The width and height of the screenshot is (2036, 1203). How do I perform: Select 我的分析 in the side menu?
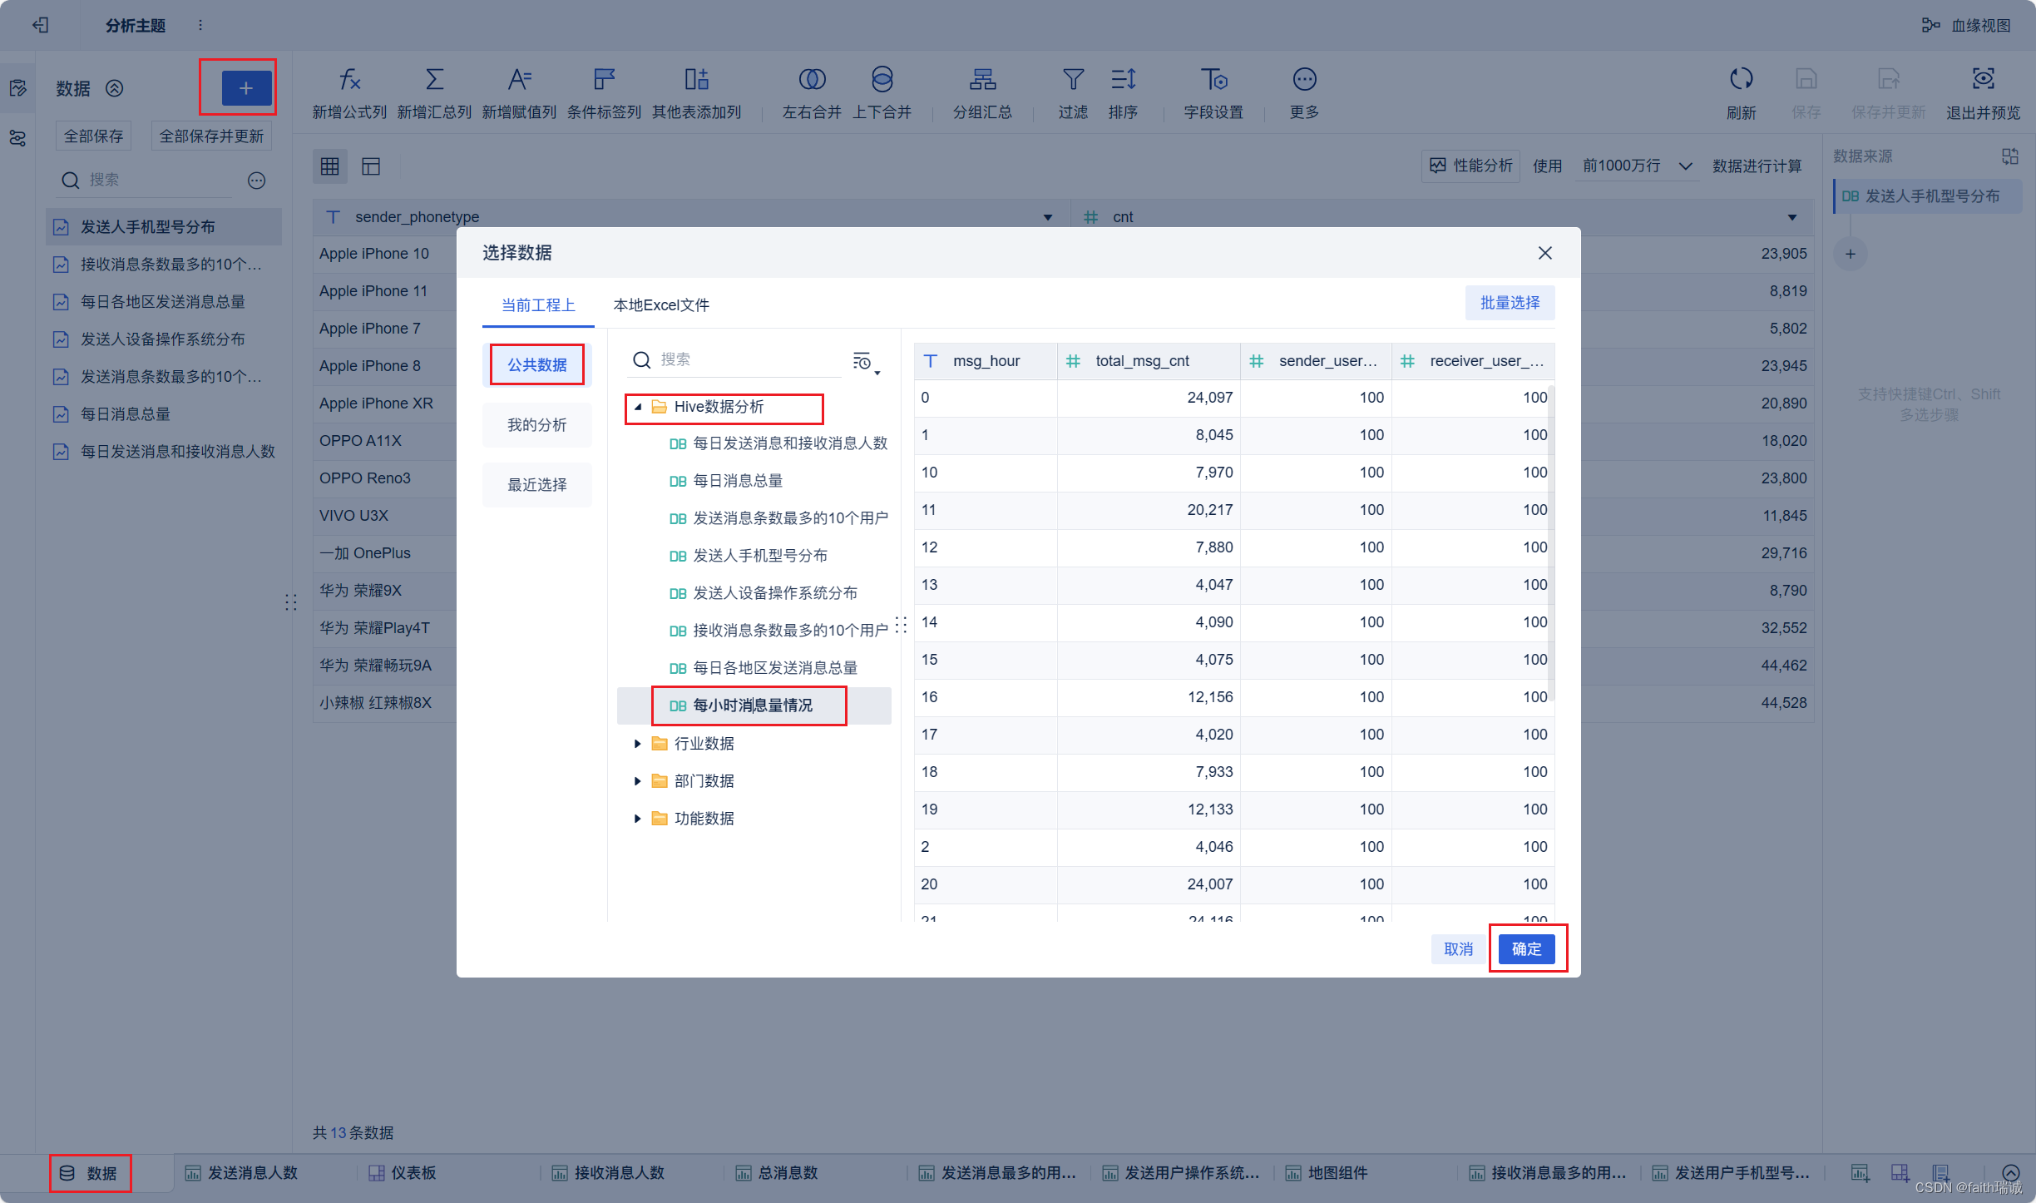coord(536,425)
